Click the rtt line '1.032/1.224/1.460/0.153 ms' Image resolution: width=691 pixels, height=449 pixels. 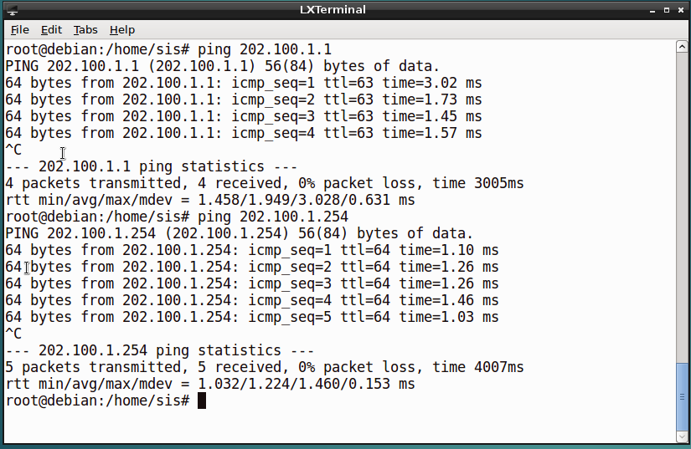click(210, 384)
